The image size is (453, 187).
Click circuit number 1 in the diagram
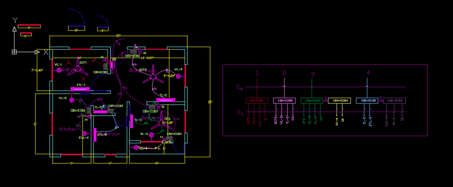[257, 73]
